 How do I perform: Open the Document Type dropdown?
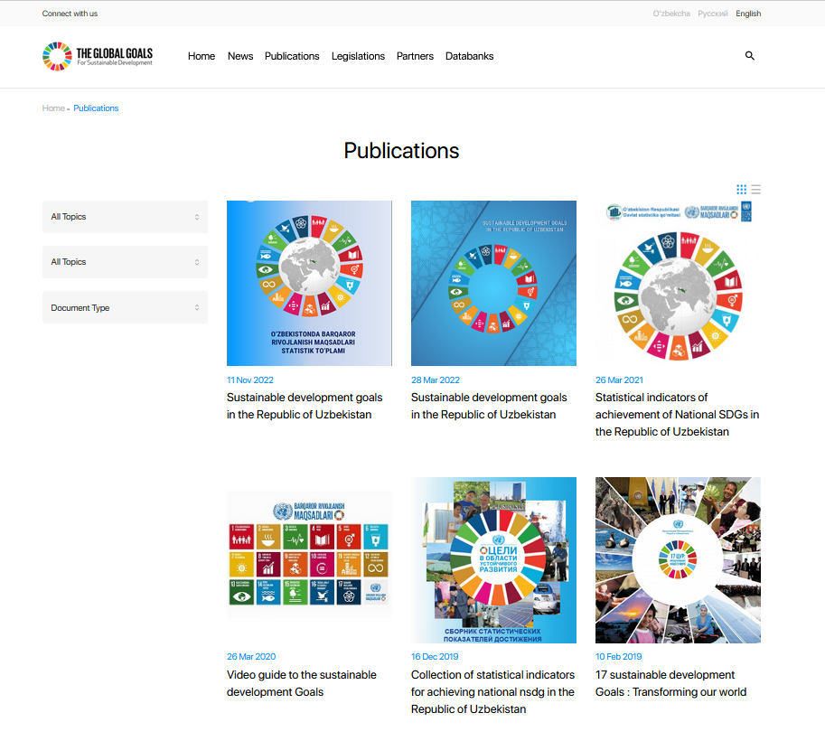click(126, 307)
